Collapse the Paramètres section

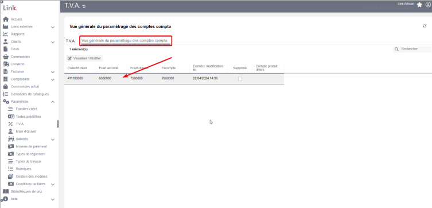tap(53, 102)
